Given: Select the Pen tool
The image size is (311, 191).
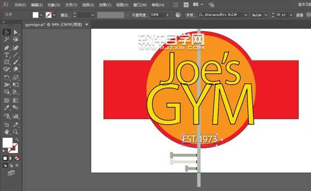Looking at the screenshot, I should click(7, 47).
